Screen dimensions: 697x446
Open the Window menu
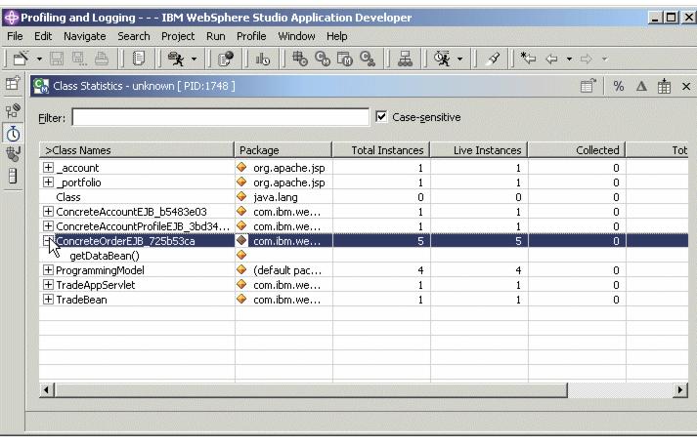[x=296, y=36]
